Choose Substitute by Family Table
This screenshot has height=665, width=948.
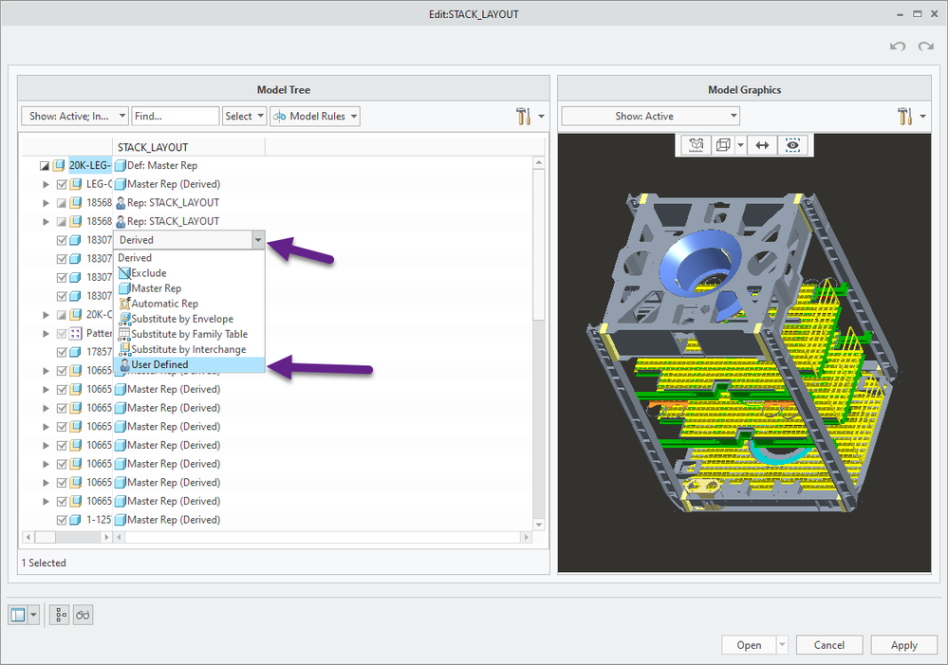(189, 334)
